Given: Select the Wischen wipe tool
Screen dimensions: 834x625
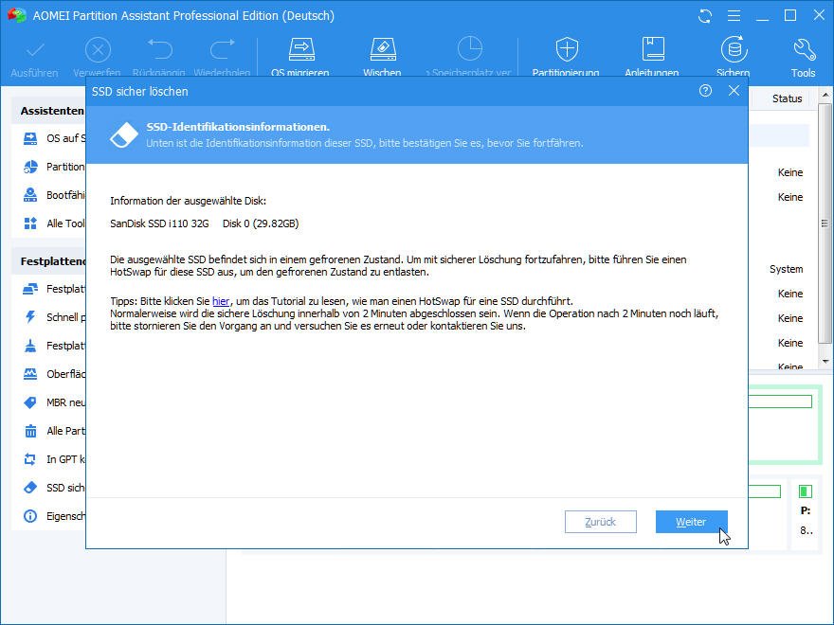Looking at the screenshot, I should point(383,57).
